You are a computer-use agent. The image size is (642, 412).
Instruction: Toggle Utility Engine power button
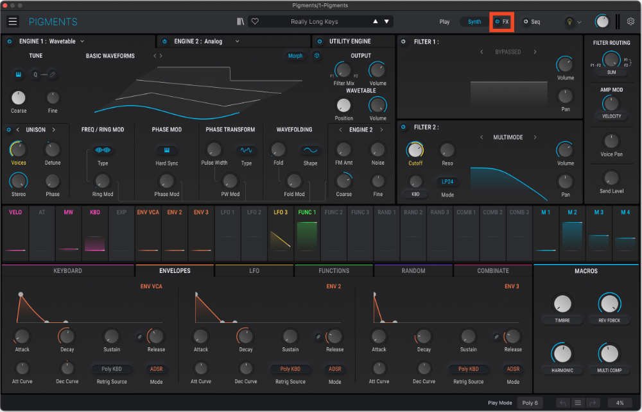320,41
